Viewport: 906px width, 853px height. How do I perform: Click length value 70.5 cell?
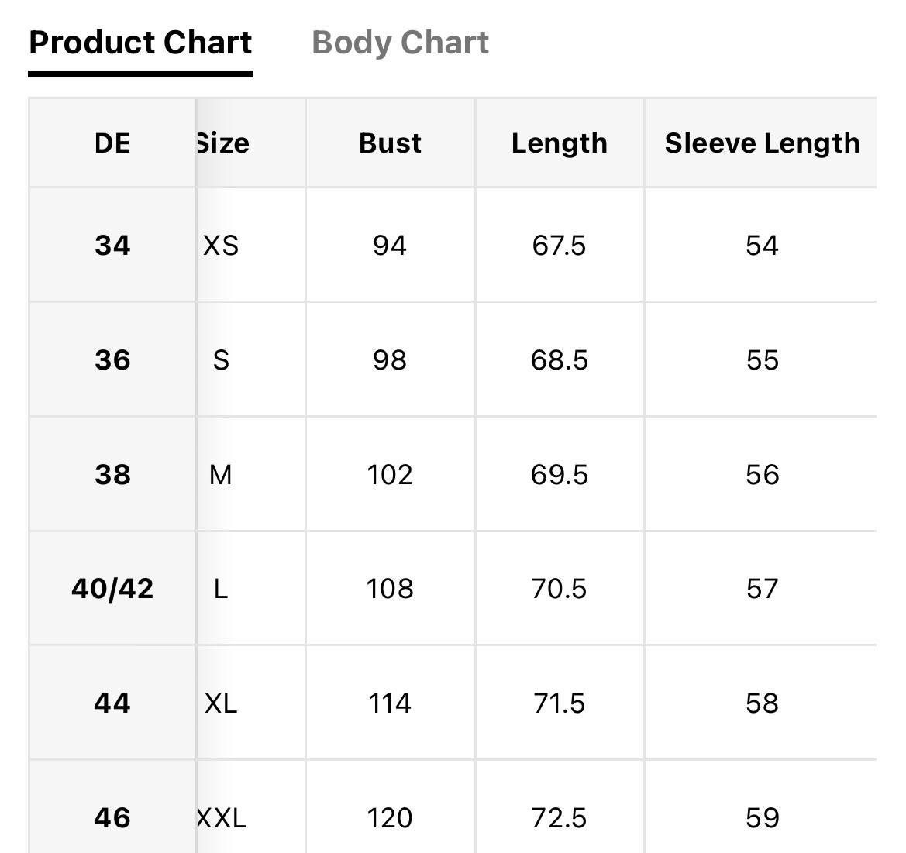pyautogui.click(x=560, y=589)
